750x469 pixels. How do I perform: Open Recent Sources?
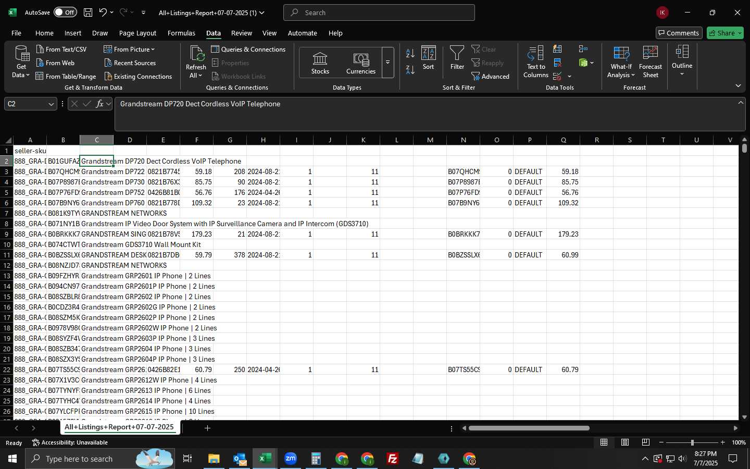click(x=130, y=63)
